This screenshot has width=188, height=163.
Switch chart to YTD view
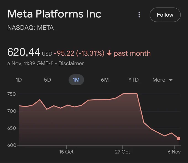click(x=133, y=80)
